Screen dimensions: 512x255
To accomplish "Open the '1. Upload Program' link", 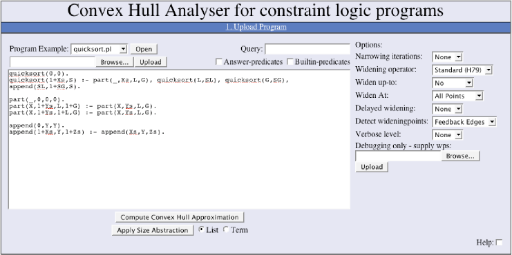I will (256, 27).
